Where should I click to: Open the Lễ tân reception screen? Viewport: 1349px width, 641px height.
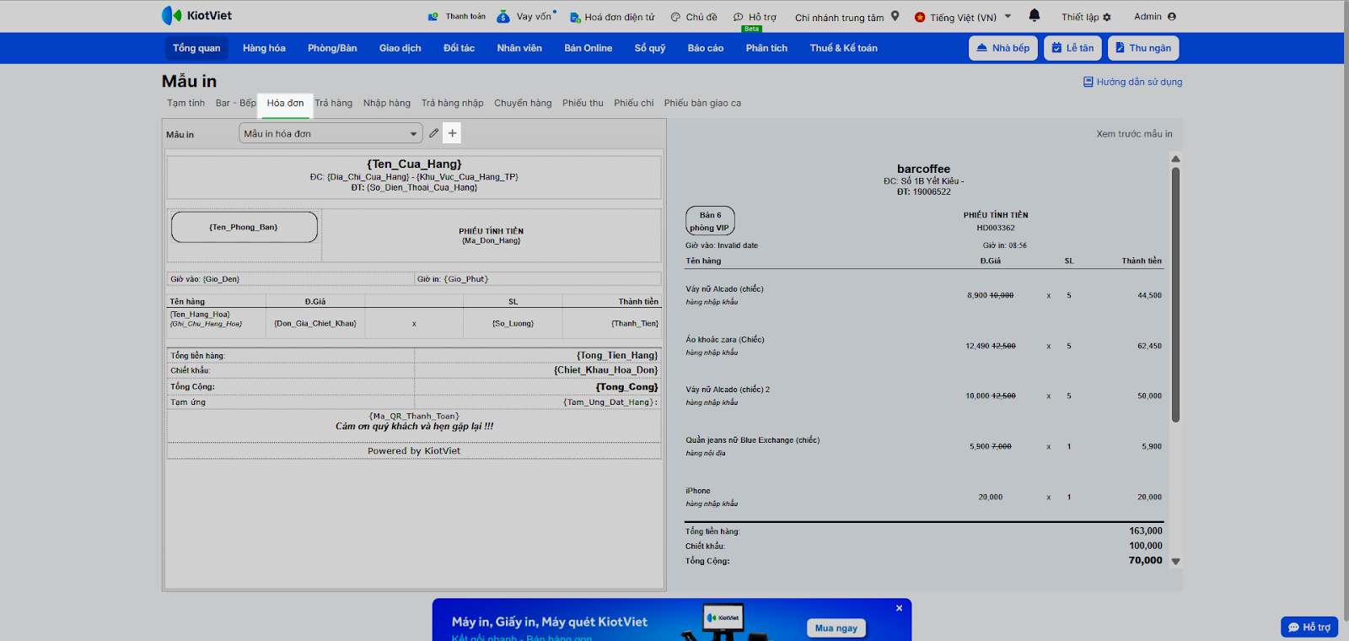pos(1072,48)
